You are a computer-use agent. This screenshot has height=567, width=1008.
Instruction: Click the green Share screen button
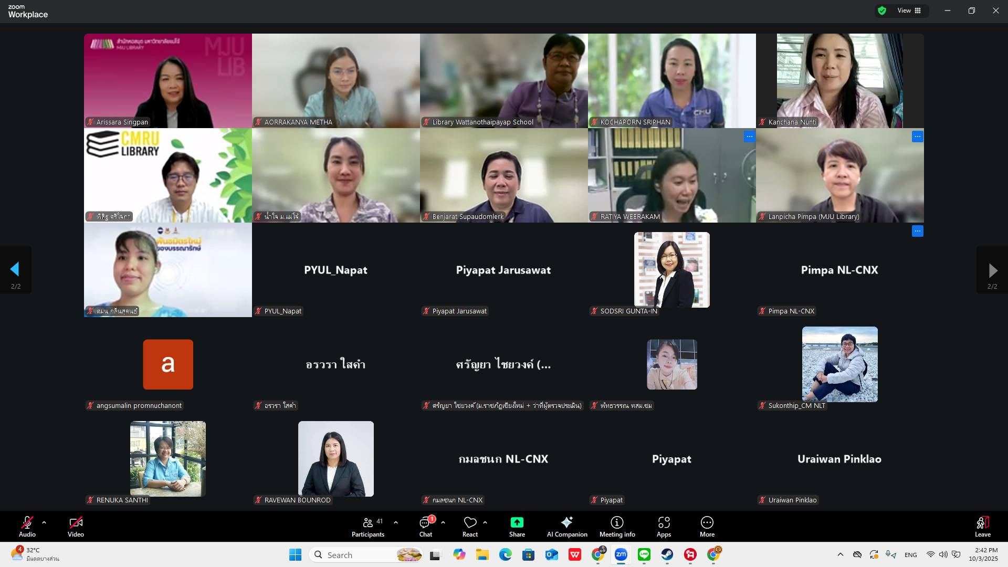[x=517, y=522]
